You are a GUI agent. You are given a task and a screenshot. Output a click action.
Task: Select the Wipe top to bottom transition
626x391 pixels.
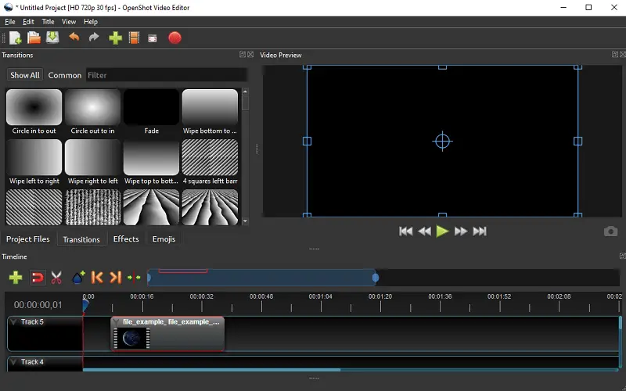click(151, 163)
